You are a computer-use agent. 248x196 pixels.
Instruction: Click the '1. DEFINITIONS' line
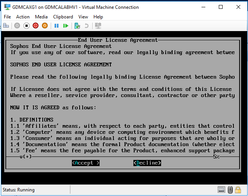(x=32, y=120)
